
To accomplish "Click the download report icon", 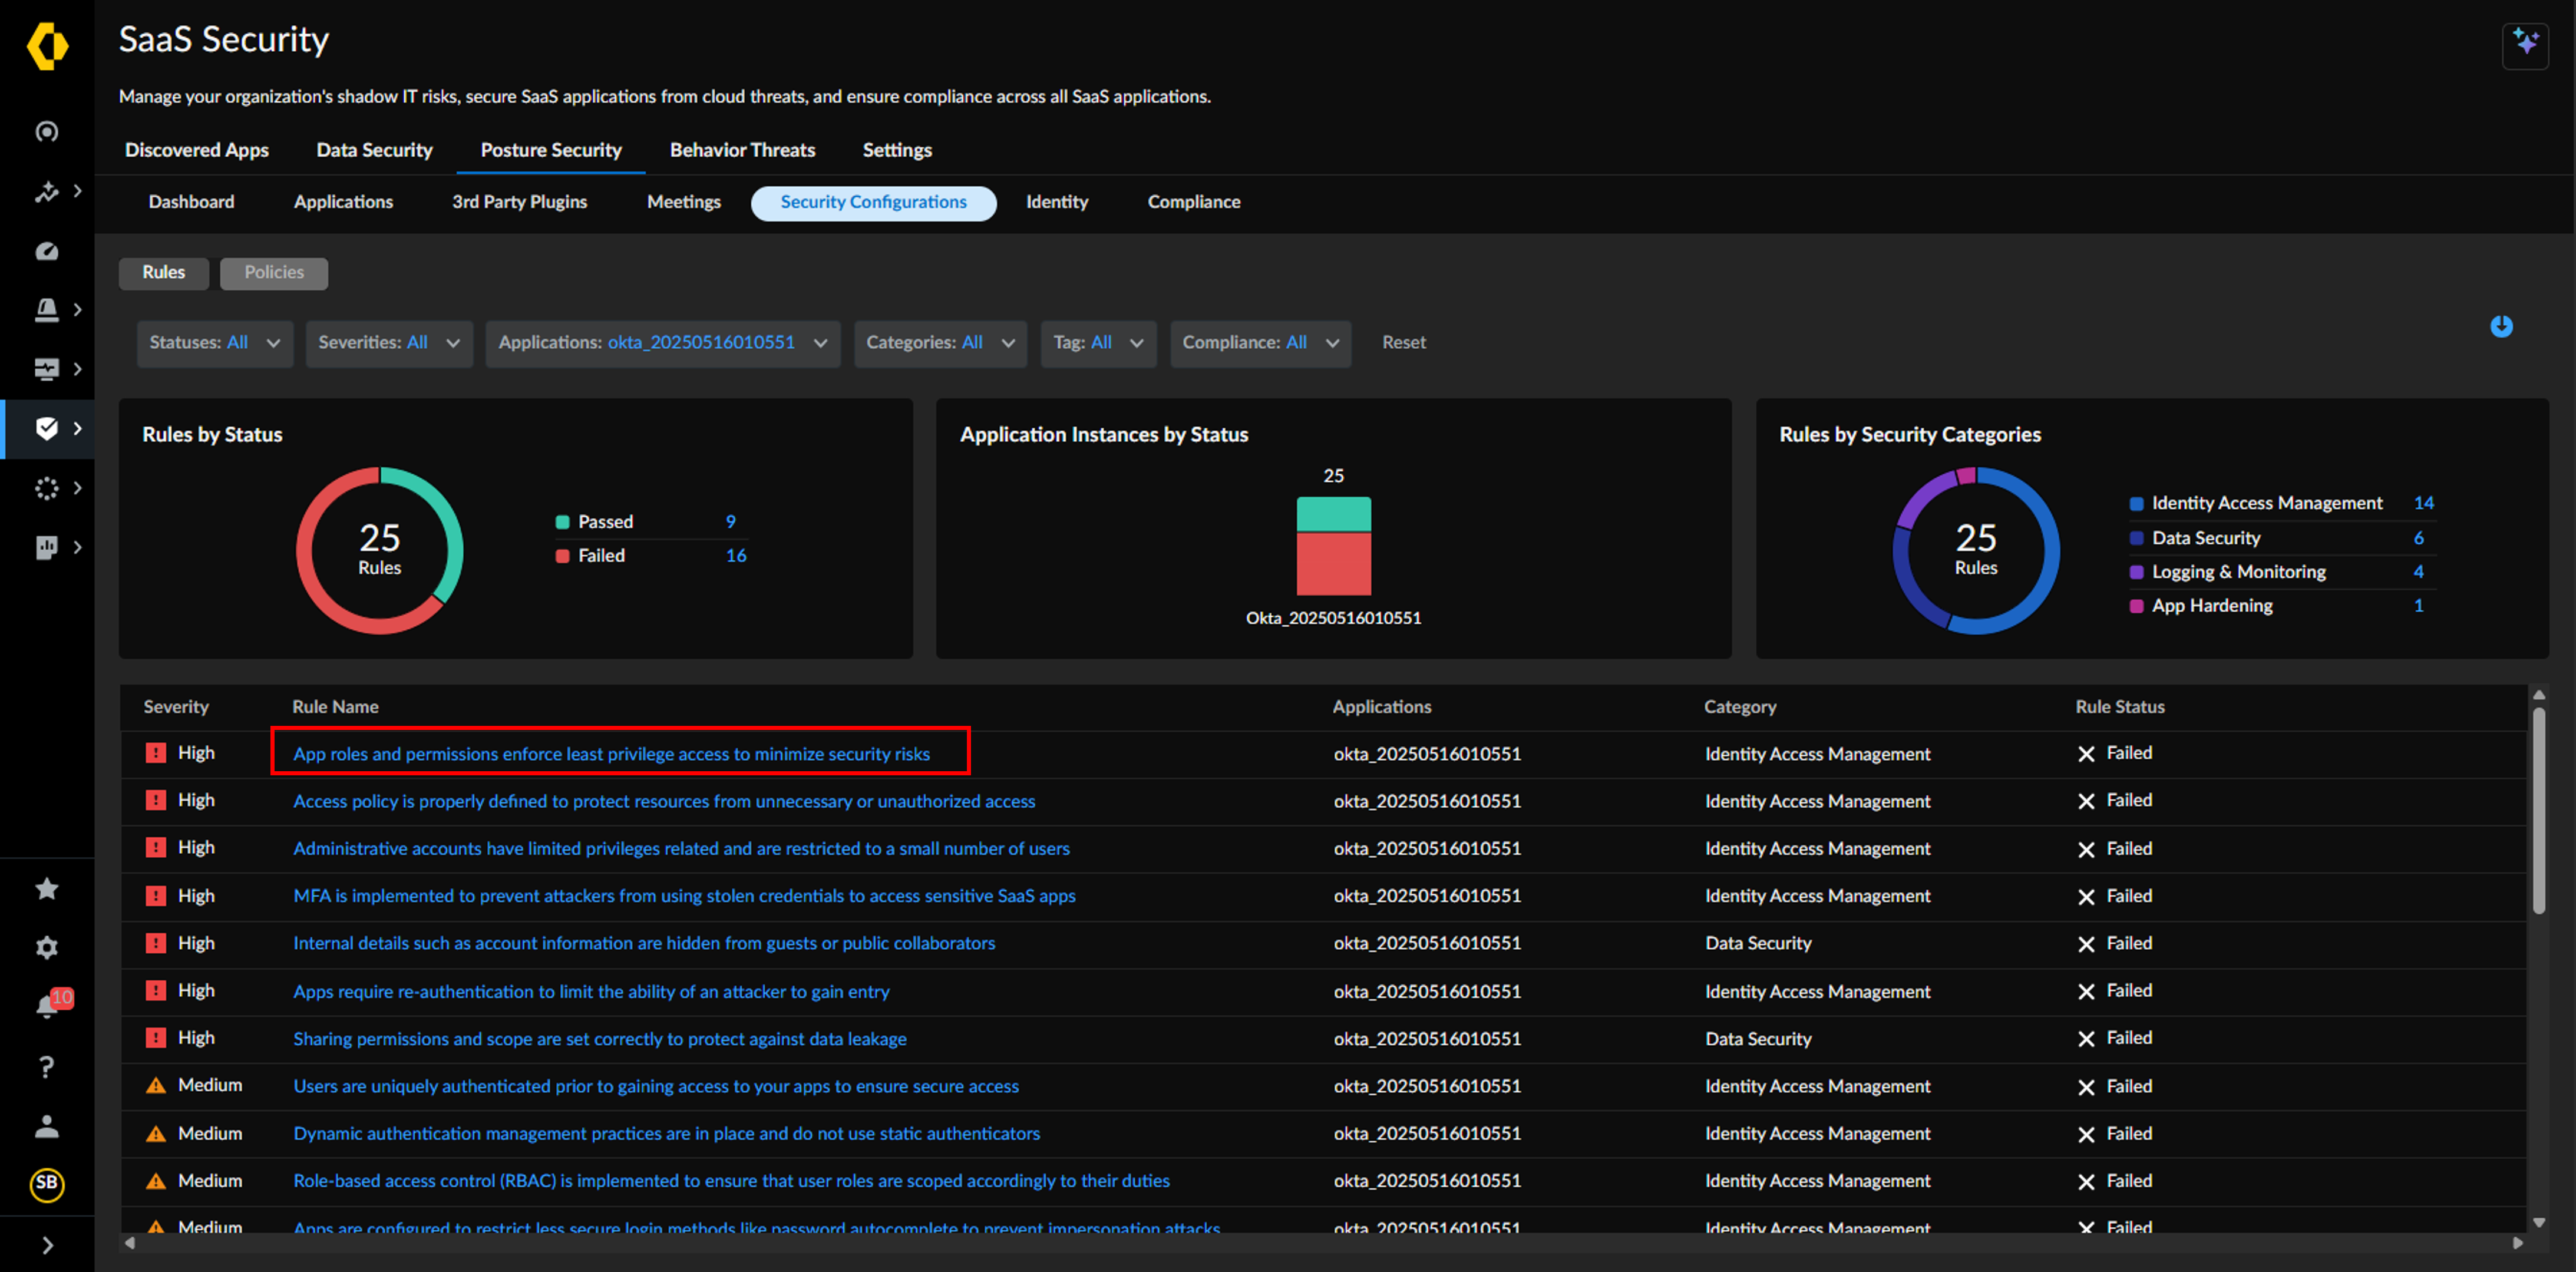I will (2501, 327).
